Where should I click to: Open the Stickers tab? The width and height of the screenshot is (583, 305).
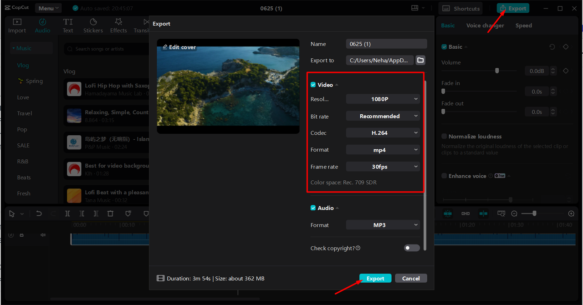click(x=93, y=25)
